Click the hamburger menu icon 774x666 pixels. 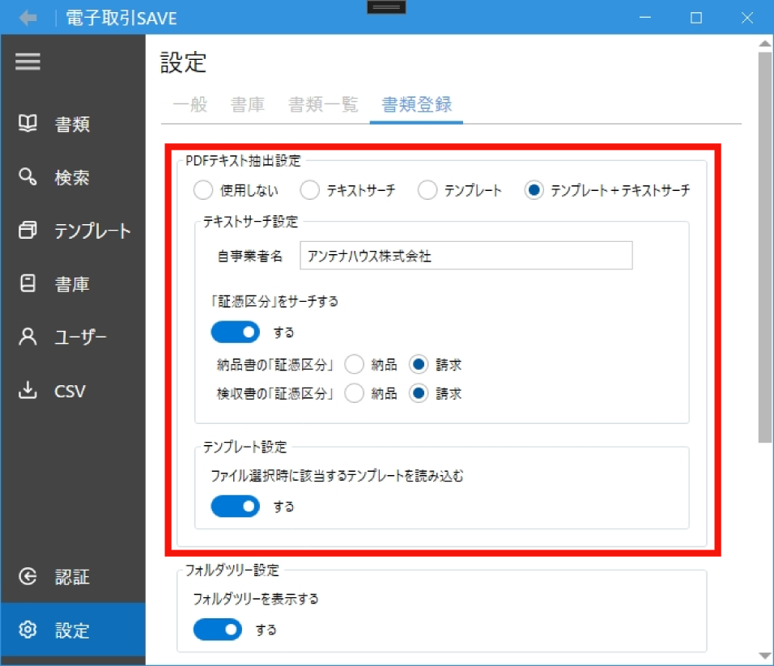(x=28, y=62)
